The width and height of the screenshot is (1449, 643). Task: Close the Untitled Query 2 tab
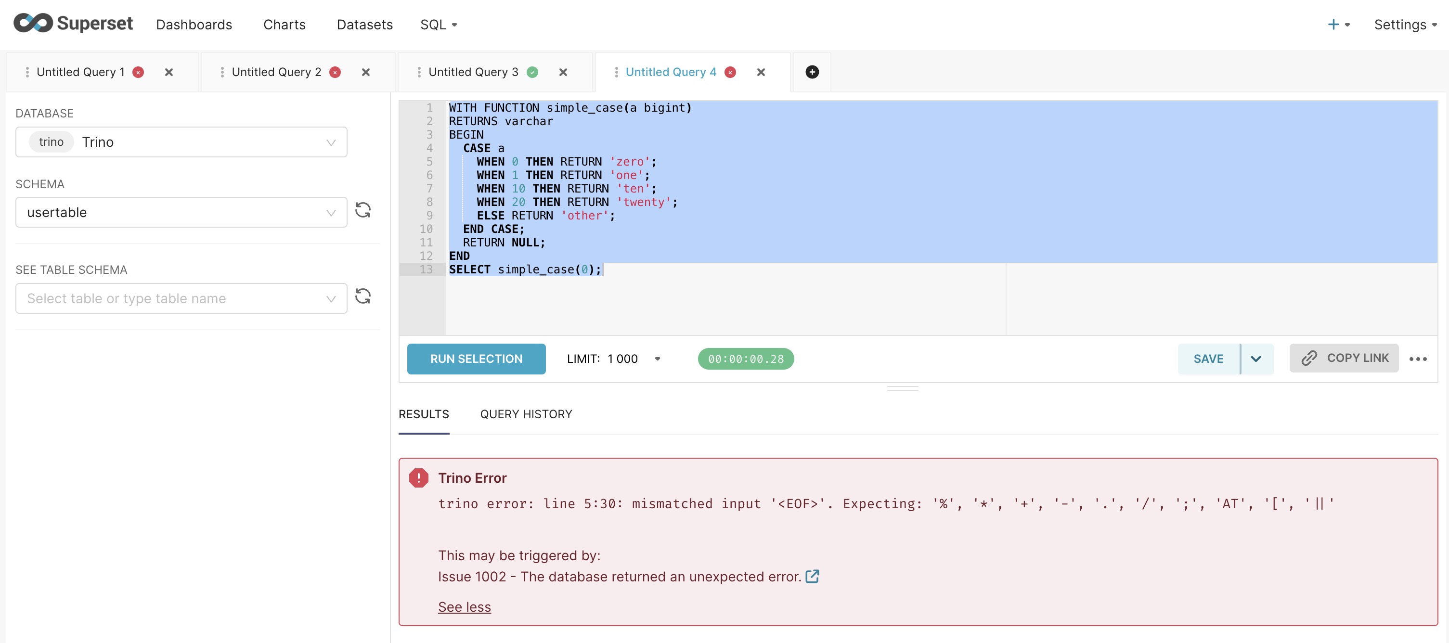click(x=366, y=72)
